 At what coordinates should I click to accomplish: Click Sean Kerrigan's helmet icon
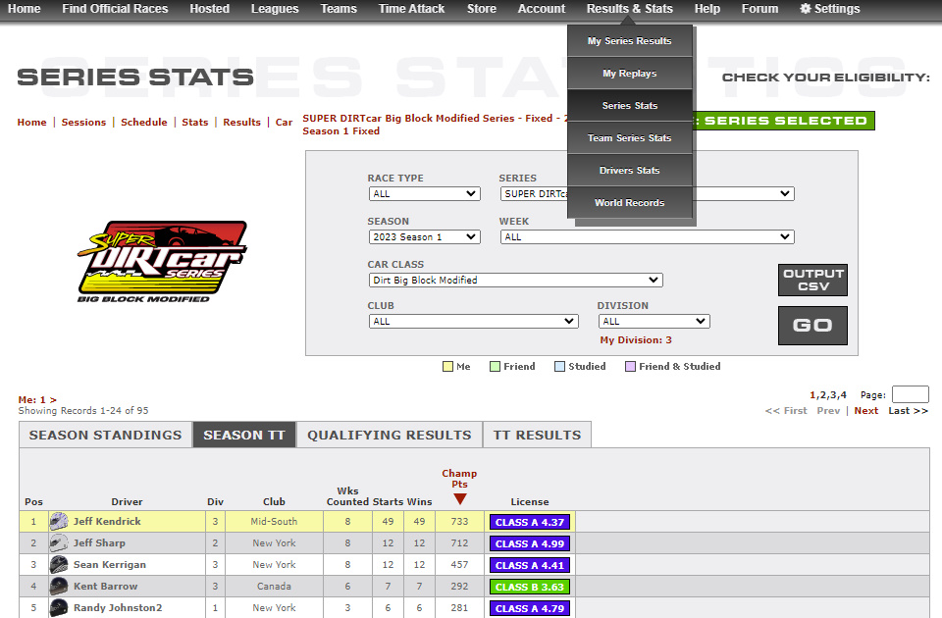tap(59, 565)
